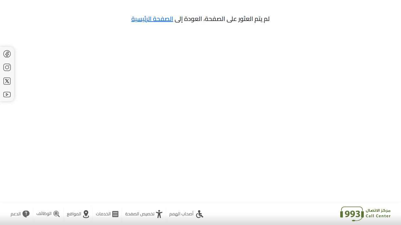The image size is (401, 225).
Task: Open الخدمات services menu item
Action: 103,214
